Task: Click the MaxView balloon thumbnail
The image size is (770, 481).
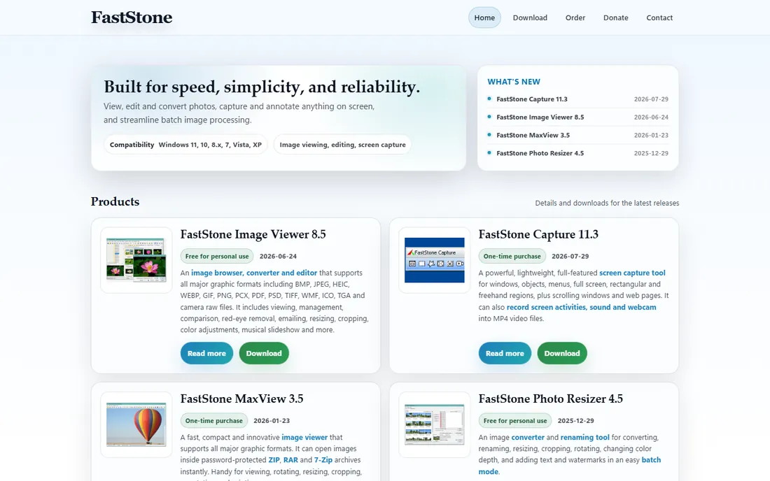Action: pyautogui.click(x=136, y=424)
